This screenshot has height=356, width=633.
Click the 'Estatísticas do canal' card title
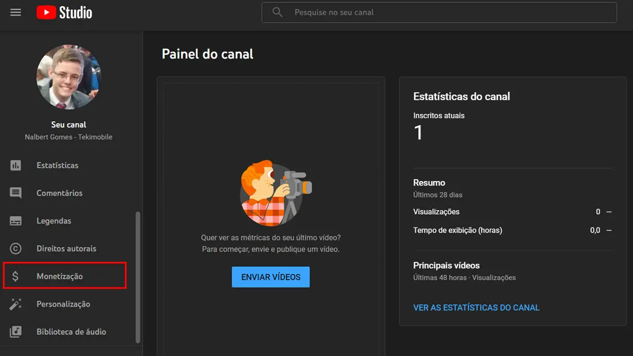coord(462,96)
